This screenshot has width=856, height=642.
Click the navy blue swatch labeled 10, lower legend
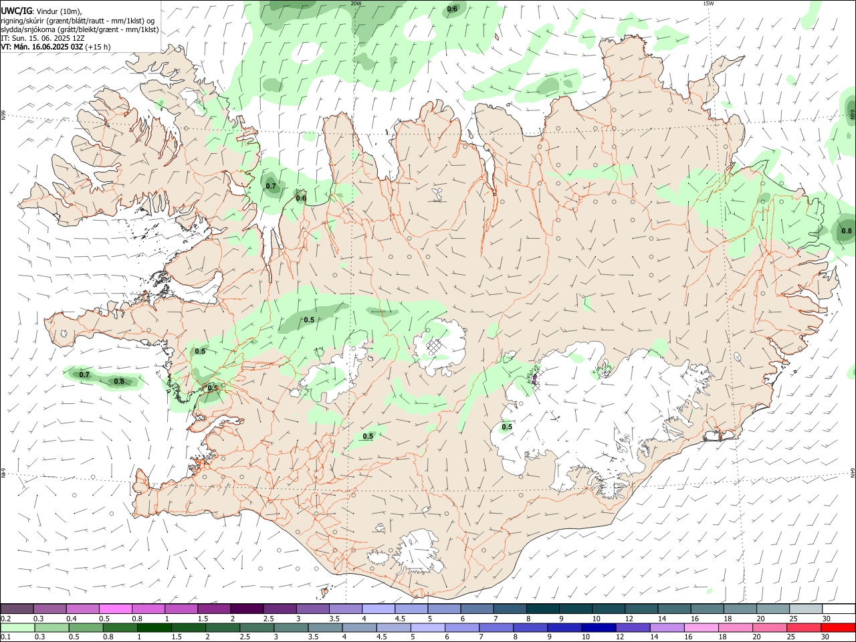coord(598,627)
